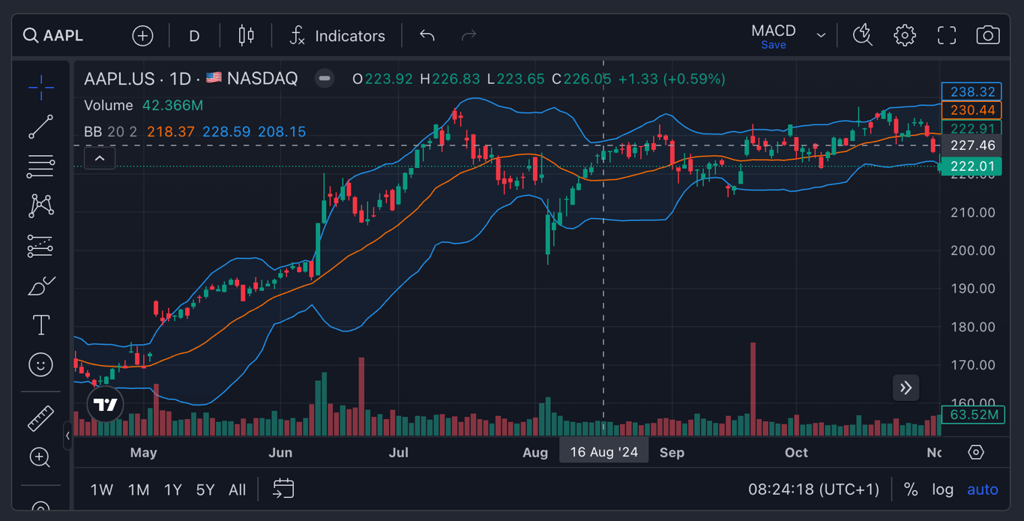The image size is (1024, 521).
Task: Select the crosshair cursor tool
Action: point(40,88)
